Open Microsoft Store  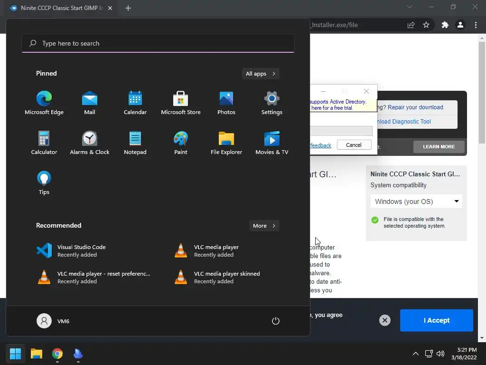pos(181,103)
